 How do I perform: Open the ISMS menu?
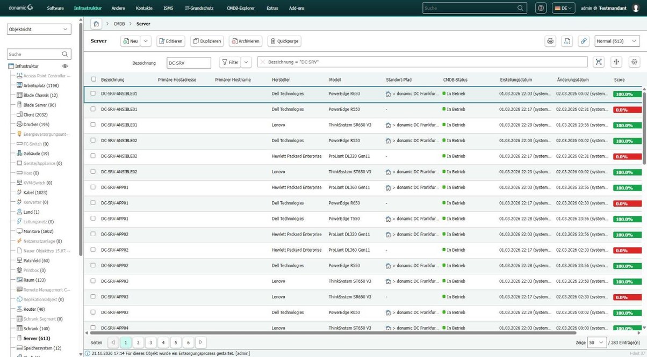pos(168,8)
